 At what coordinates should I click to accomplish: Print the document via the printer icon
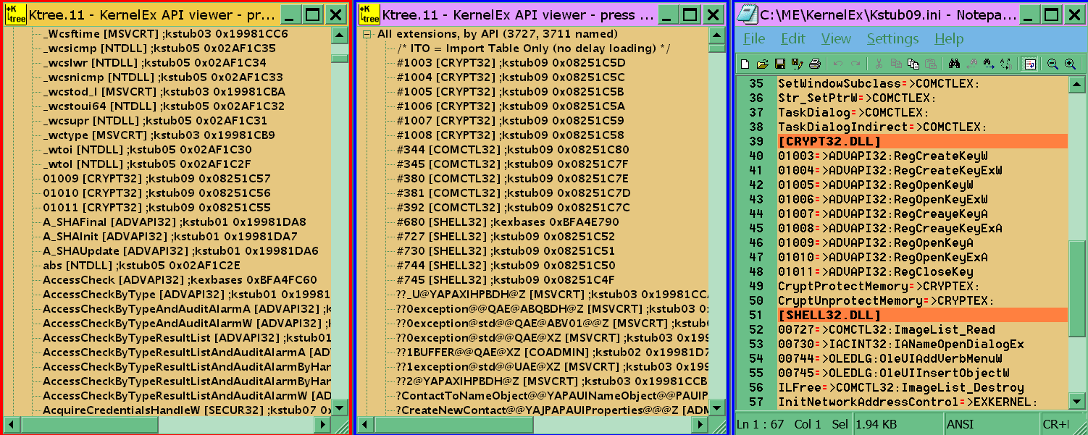pos(815,64)
